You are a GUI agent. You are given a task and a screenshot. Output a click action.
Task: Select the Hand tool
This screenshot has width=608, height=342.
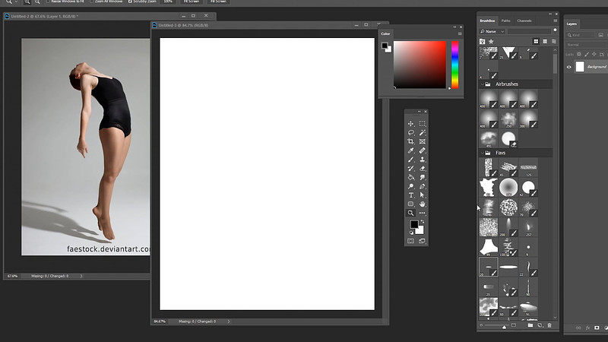pos(423,204)
